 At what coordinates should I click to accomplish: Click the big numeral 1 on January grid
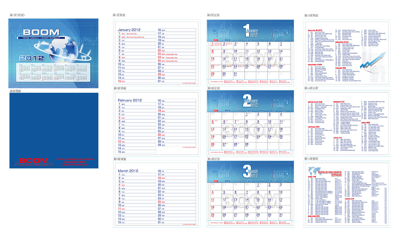click(246, 30)
